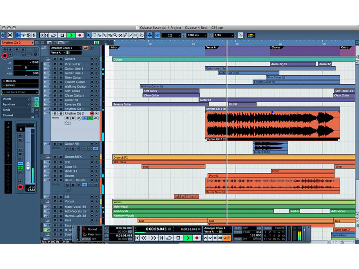The image size is (359, 269).
Task: Toggle Snap to Zero Crossing icon
Action: pos(241,35)
